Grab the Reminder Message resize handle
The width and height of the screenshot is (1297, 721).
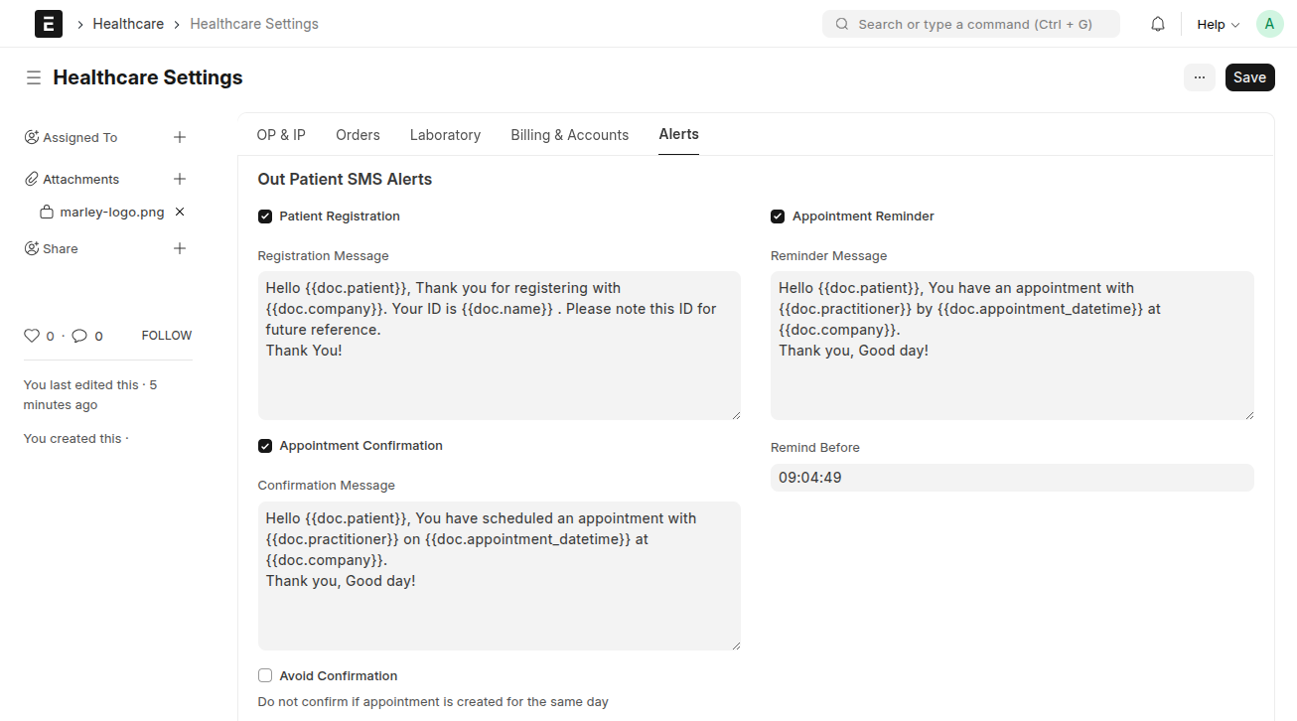1249,415
